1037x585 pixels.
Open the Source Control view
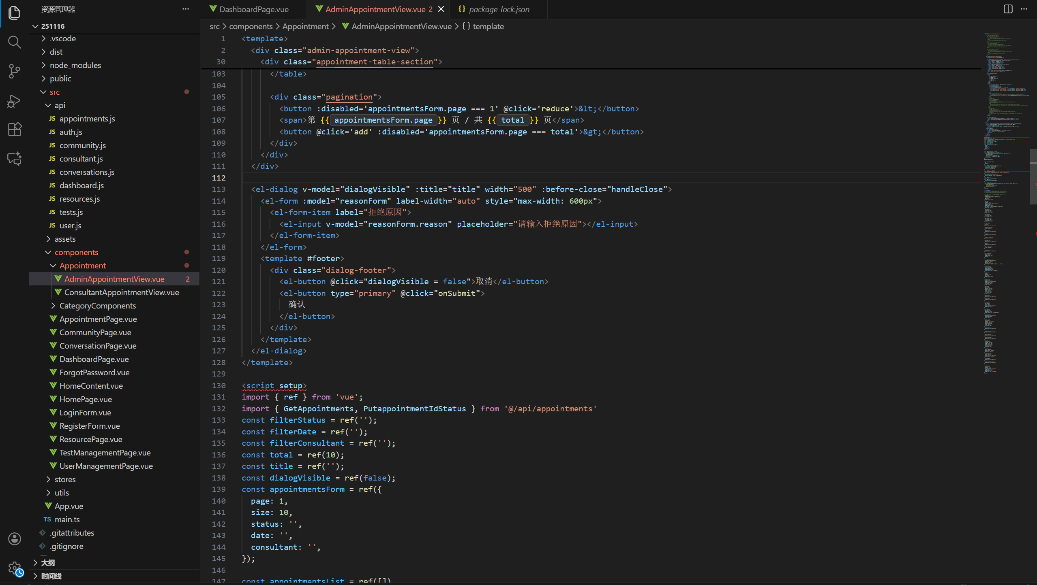pyautogui.click(x=14, y=71)
